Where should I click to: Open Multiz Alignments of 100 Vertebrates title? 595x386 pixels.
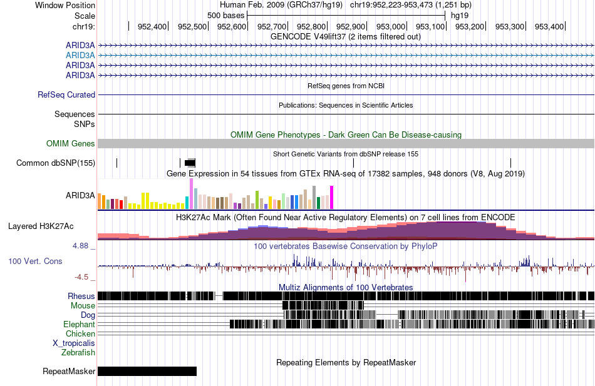point(346,287)
